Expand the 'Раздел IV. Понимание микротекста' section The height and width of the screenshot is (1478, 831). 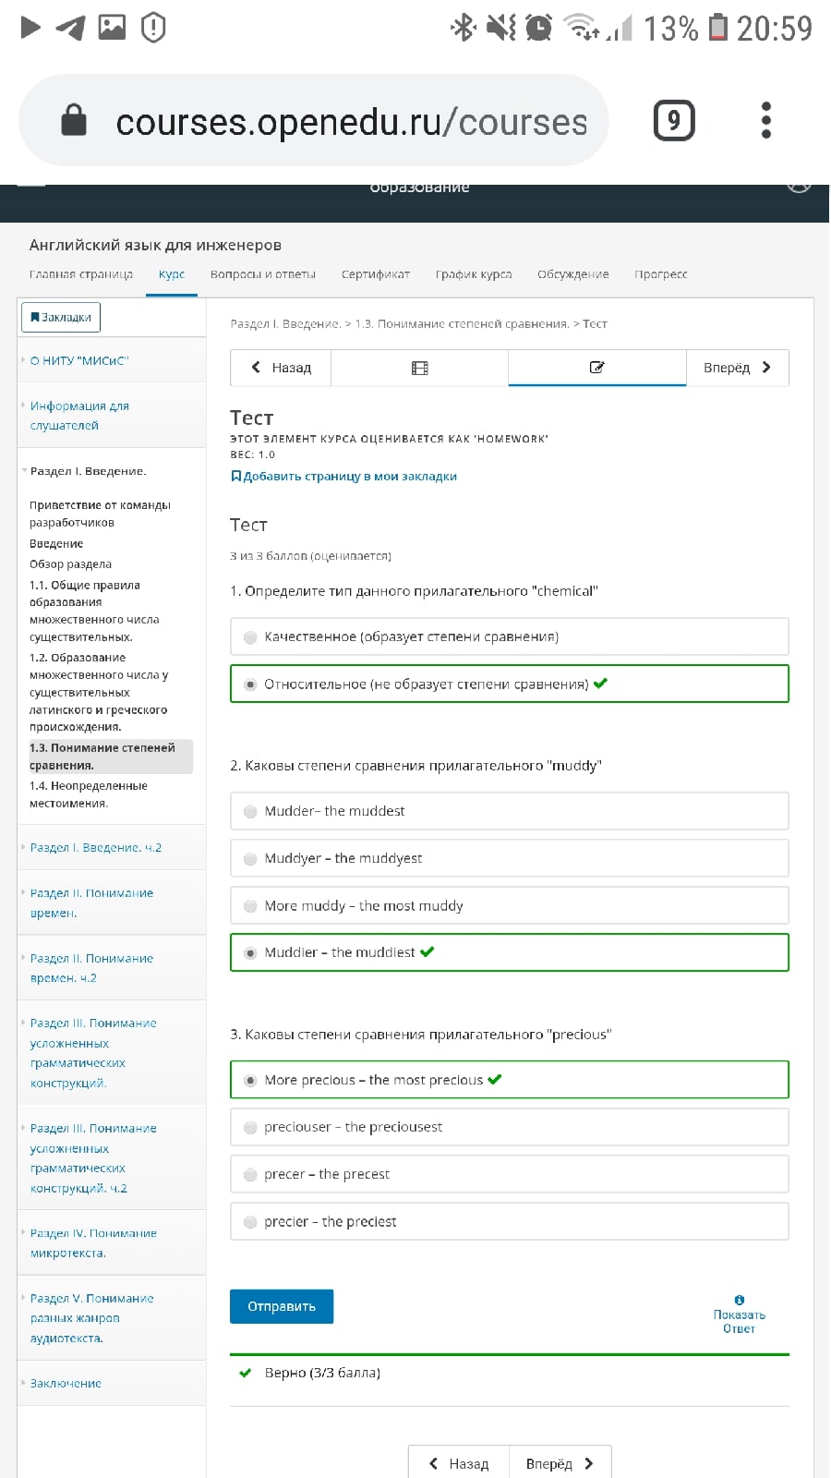(92, 1243)
